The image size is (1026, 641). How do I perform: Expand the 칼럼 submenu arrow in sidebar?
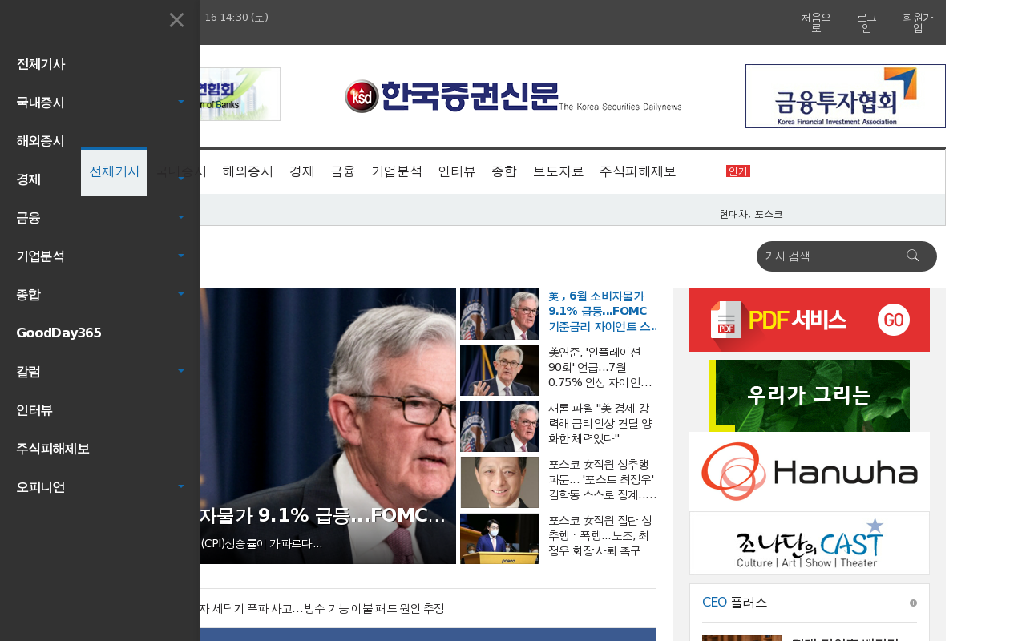coord(181,371)
